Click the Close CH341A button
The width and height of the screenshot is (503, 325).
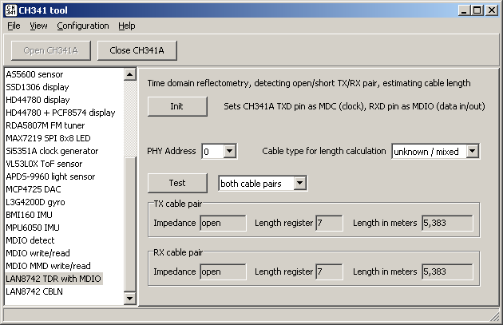(x=137, y=50)
